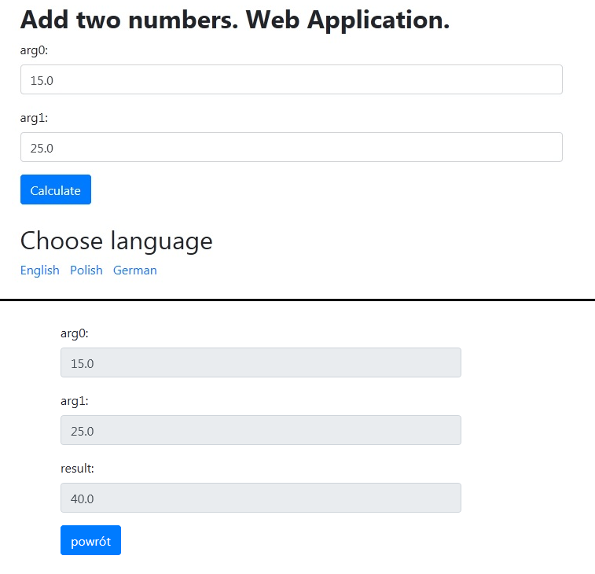The width and height of the screenshot is (595, 574).
Task: Switch language to English
Action: (x=40, y=270)
